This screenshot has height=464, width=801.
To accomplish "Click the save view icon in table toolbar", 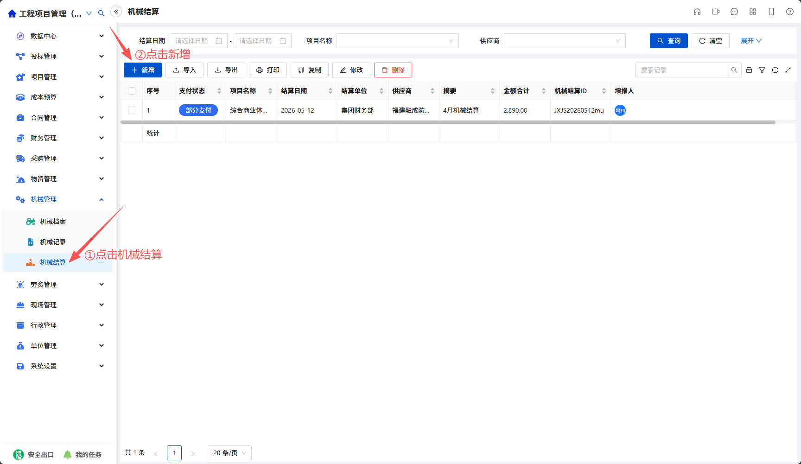I will pos(749,70).
